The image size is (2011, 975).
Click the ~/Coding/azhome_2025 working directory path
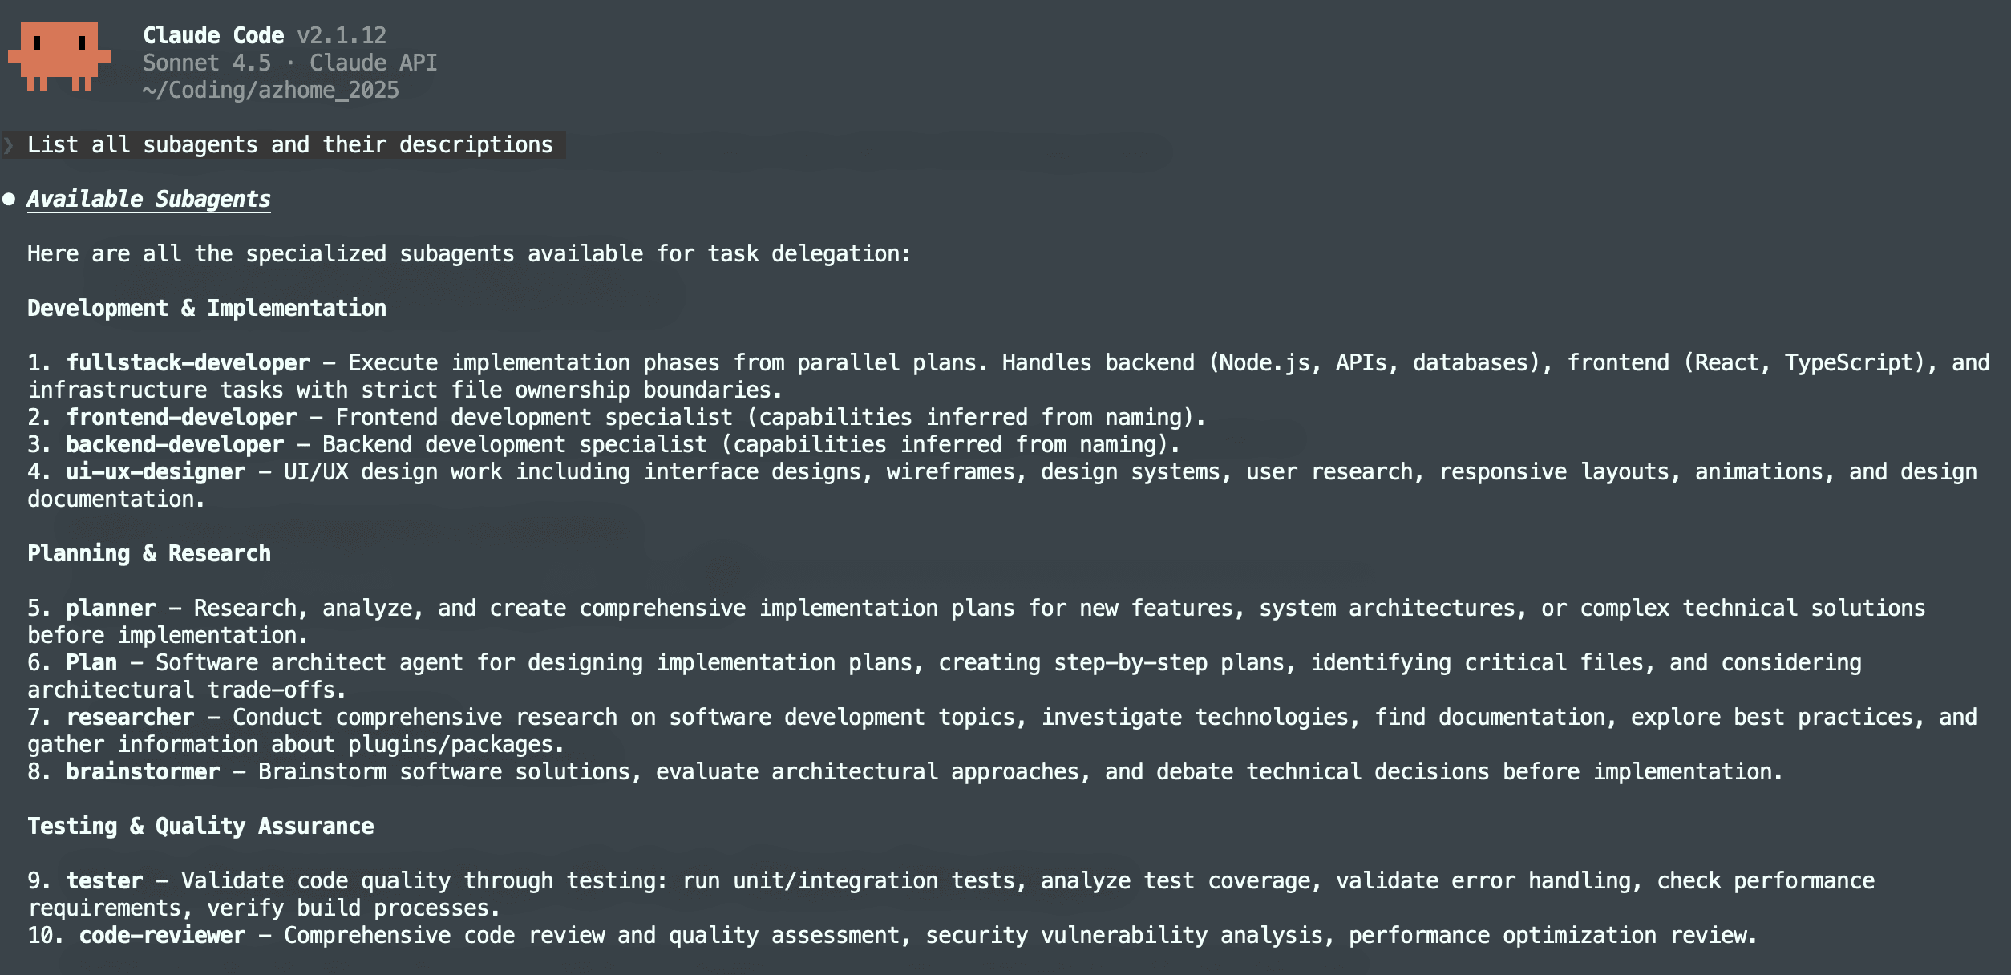coord(270,90)
